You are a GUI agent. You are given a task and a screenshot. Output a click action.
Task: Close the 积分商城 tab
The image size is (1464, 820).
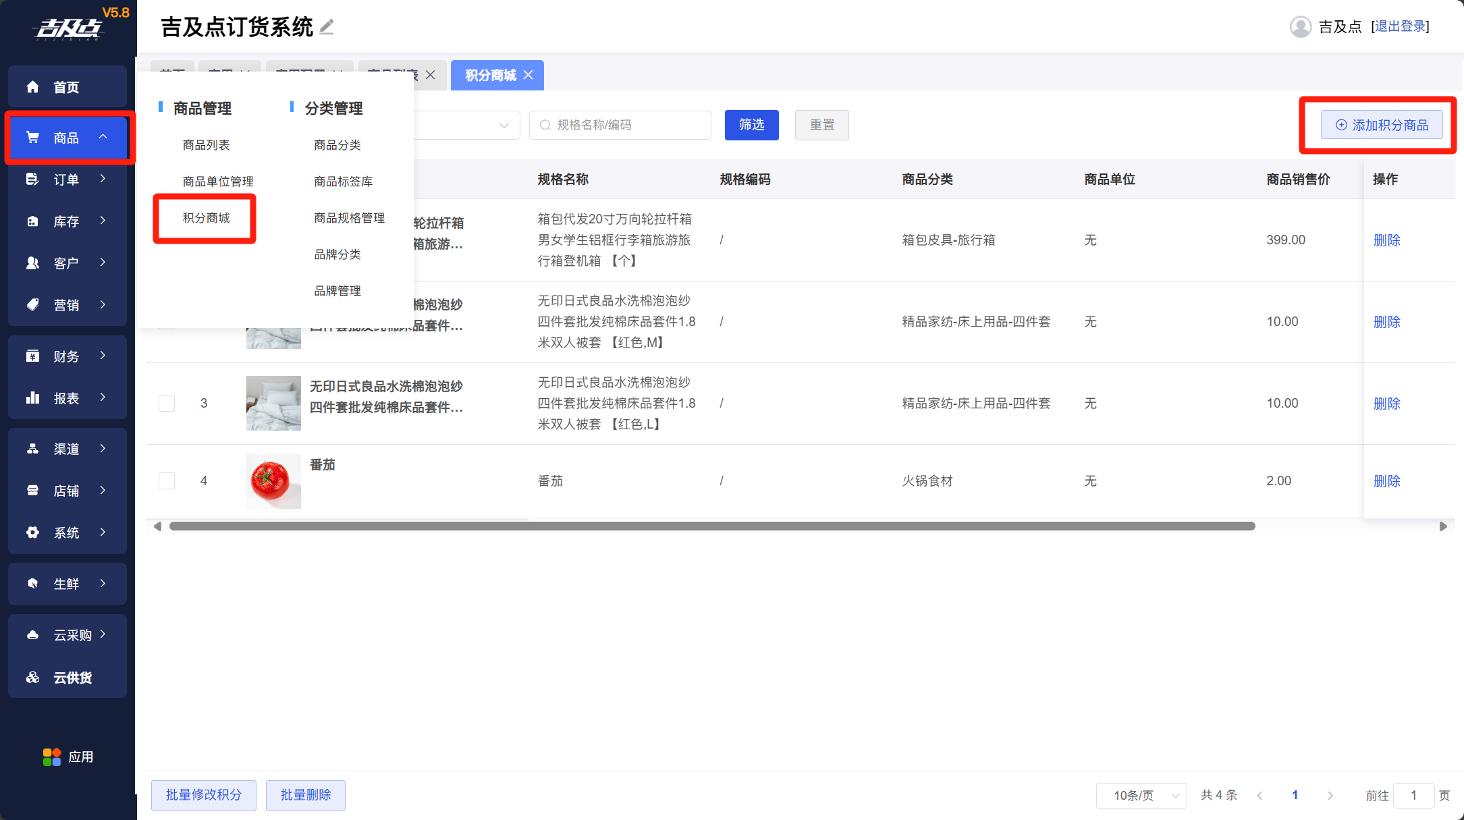(528, 75)
